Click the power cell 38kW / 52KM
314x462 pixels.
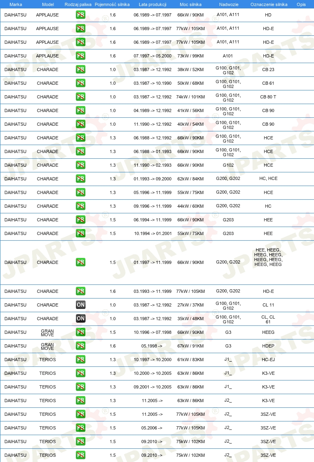pos(191,70)
